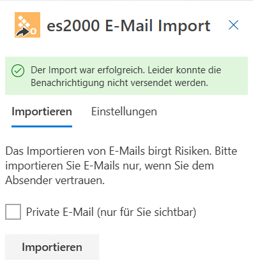Click the white diamond pattern in the logo
The width and height of the screenshot is (253, 279).
24,22
